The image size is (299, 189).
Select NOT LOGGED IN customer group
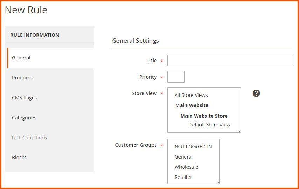click(193, 147)
